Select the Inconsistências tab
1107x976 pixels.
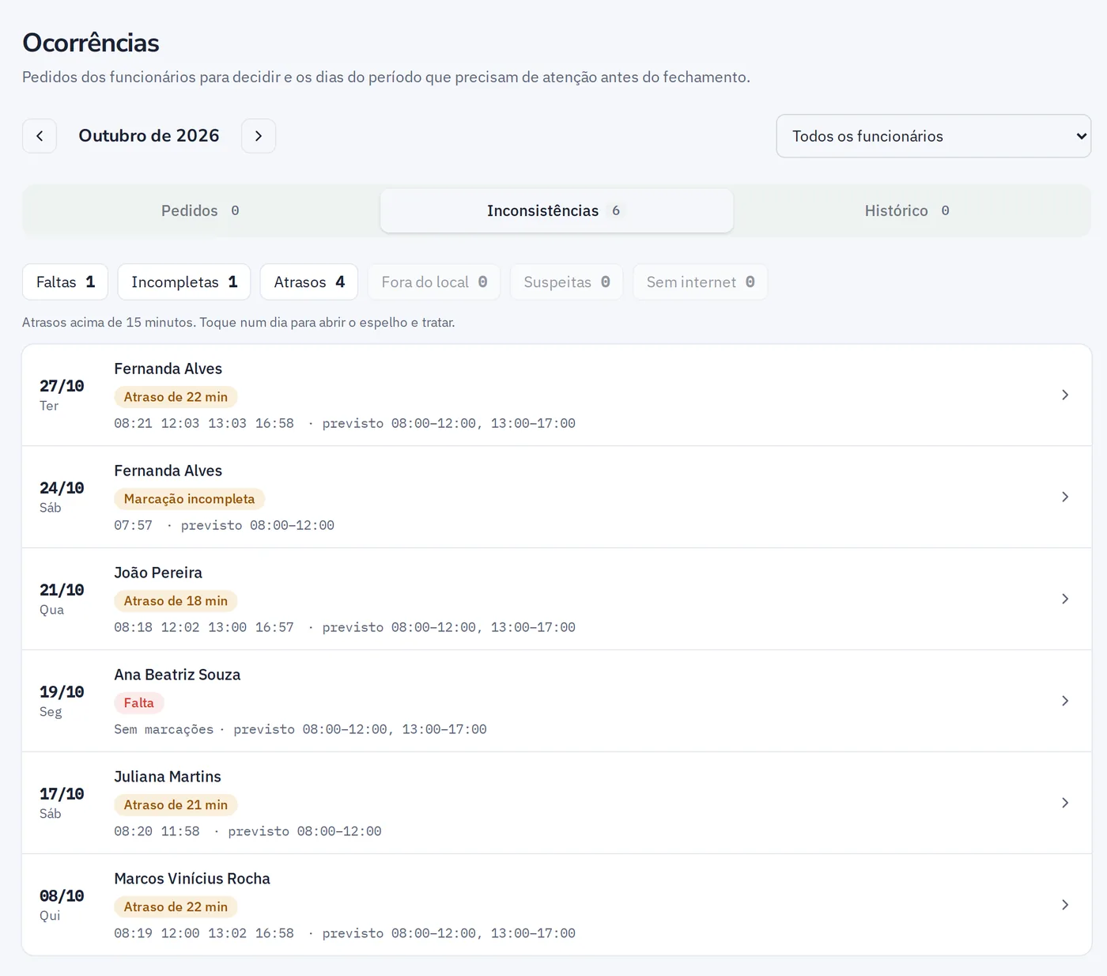[x=557, y=210]
